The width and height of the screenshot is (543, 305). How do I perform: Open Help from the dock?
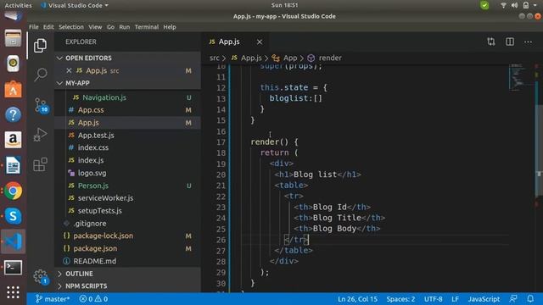click(x=14, y=114)
